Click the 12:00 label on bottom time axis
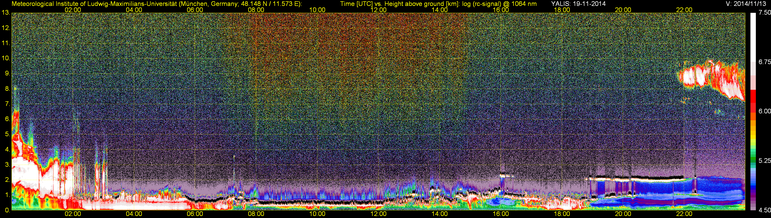Viewport: 771px width, 218px height. click(x=378, y=214)
